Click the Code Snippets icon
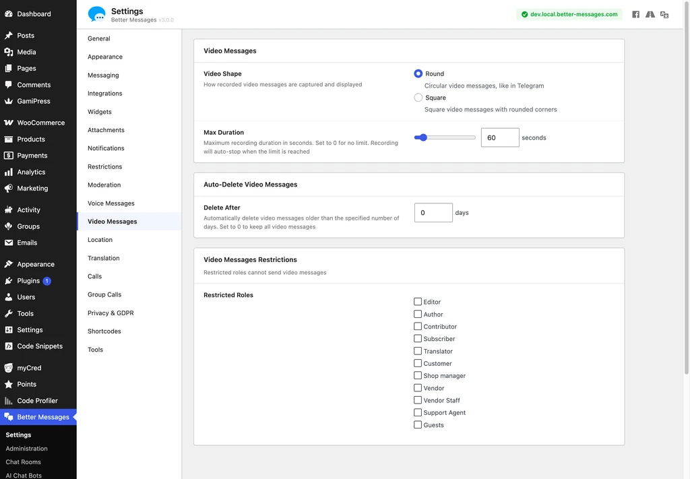This screenshot has height=479, width=690. (8, 346)
